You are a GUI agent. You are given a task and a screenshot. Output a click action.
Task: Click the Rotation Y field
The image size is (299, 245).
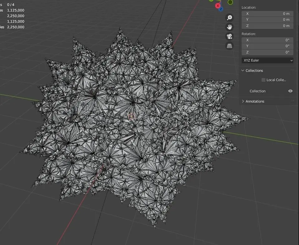pyautogui.click(x=267, y=46)
